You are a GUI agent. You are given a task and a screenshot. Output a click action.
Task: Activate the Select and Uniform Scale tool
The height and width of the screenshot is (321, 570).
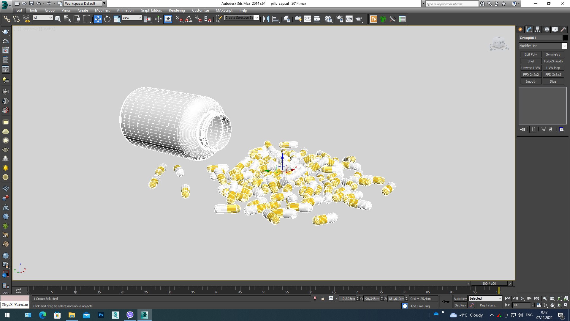pyautogui.click(x=117, y=19)
